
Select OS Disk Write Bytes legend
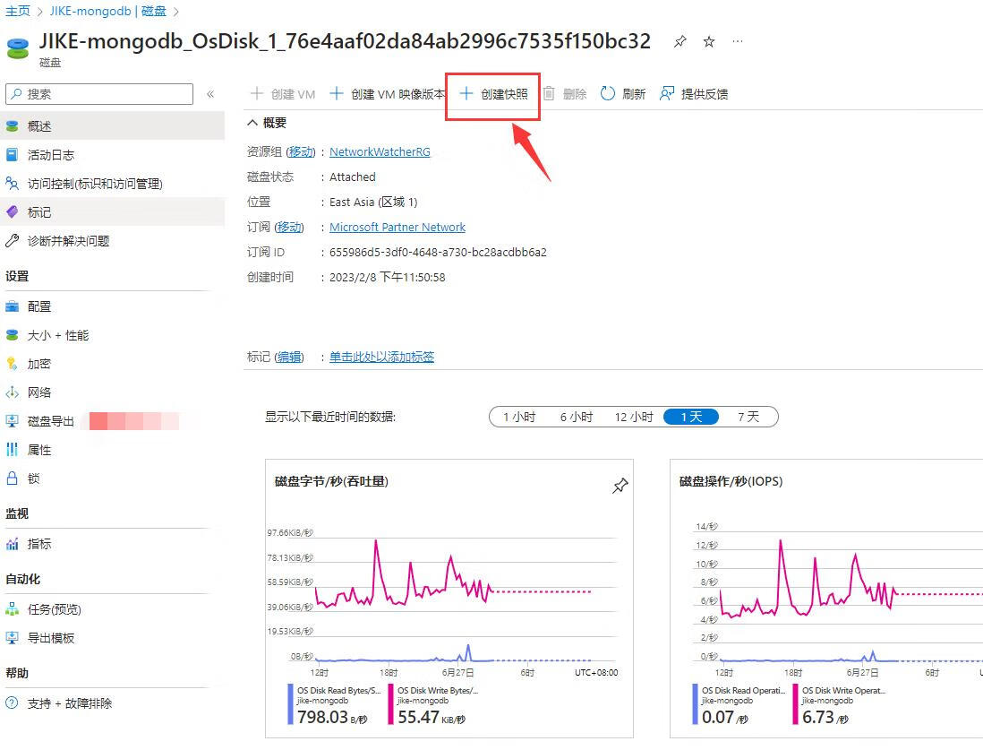coord(432,703)
